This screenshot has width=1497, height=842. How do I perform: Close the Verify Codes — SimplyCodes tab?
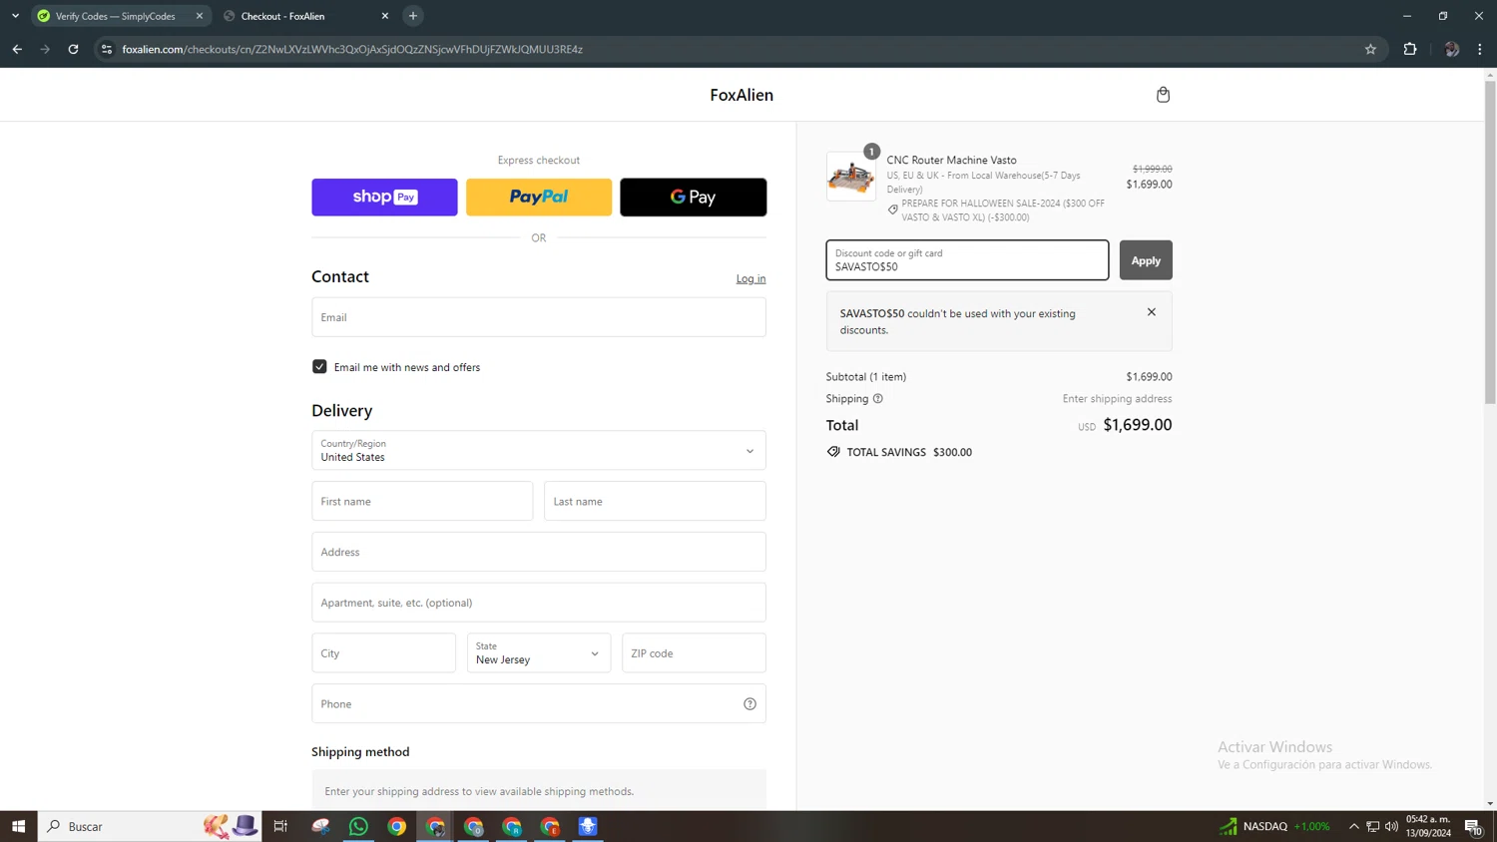200,16
